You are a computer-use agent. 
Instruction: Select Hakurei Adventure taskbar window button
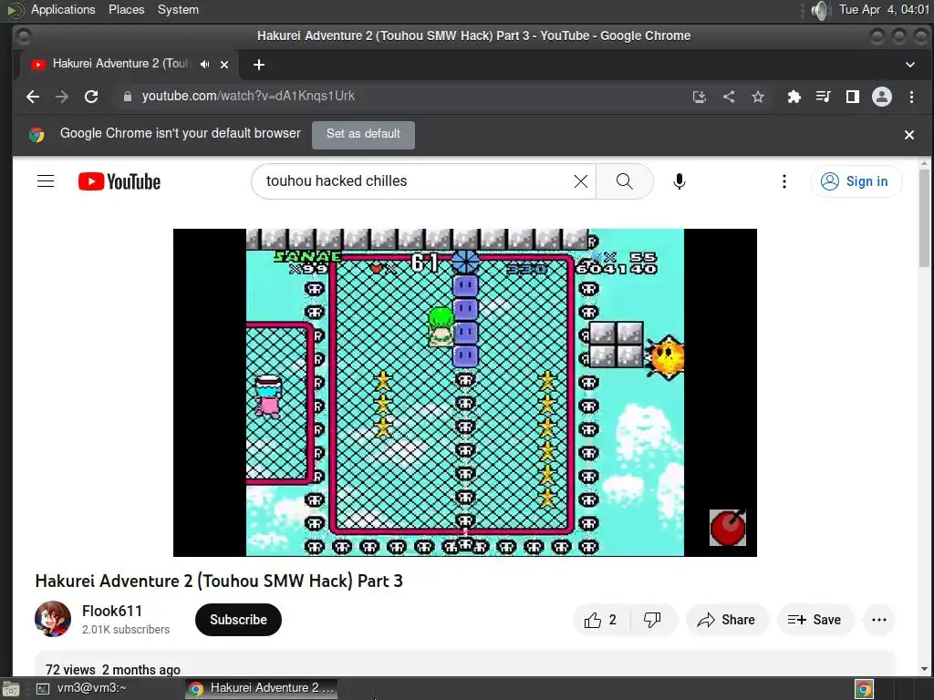pos(261,688)
